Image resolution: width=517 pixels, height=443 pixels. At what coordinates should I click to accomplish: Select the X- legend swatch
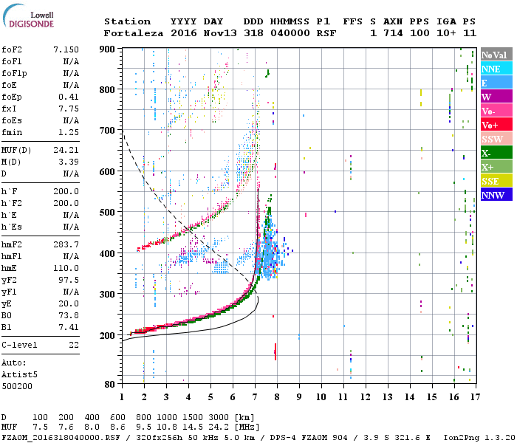(x=496, y=153)
